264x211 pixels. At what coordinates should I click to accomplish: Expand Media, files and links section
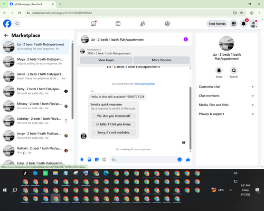click(227, 105)
